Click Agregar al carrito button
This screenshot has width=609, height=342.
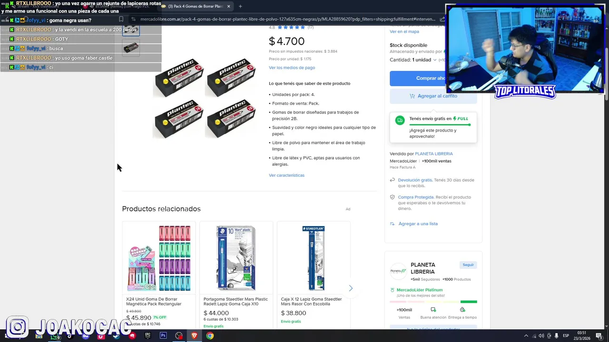click(x=433, y=96)
